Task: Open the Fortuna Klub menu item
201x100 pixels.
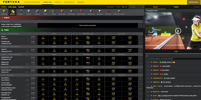Action: point(69,2)
